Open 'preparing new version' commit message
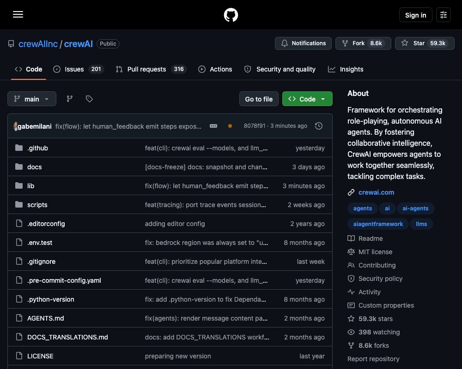Screen dimensions: 462x369 178,356
